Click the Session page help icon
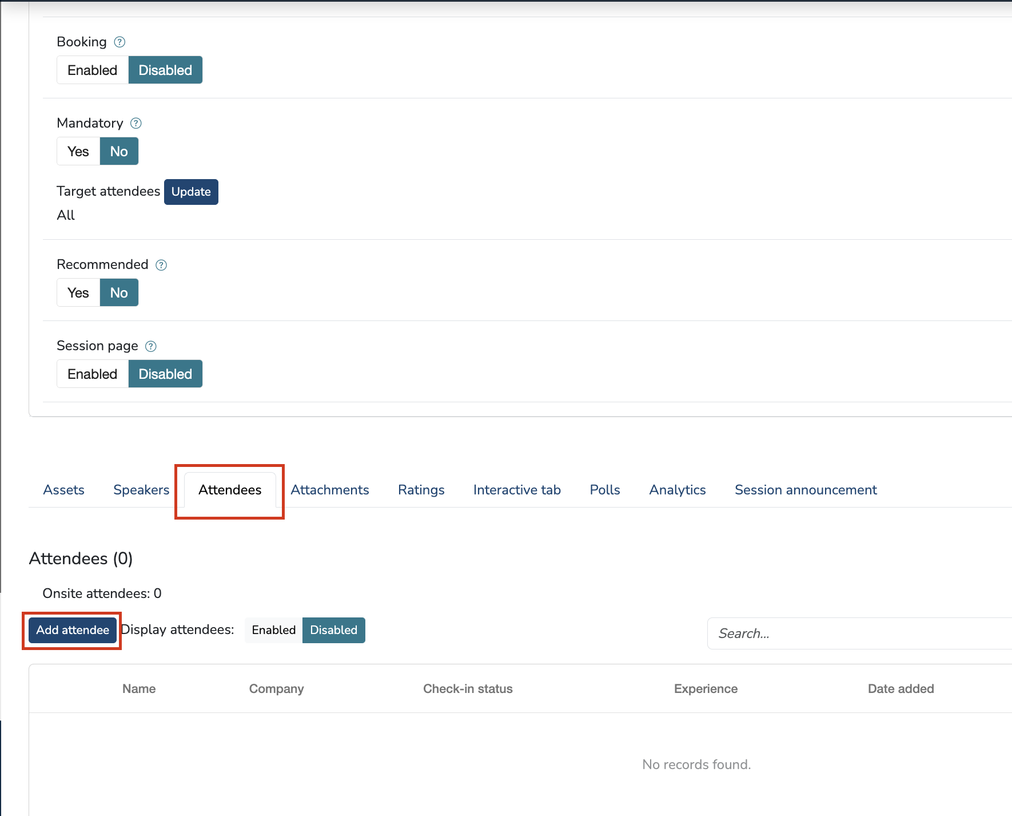 coord(151,346)
